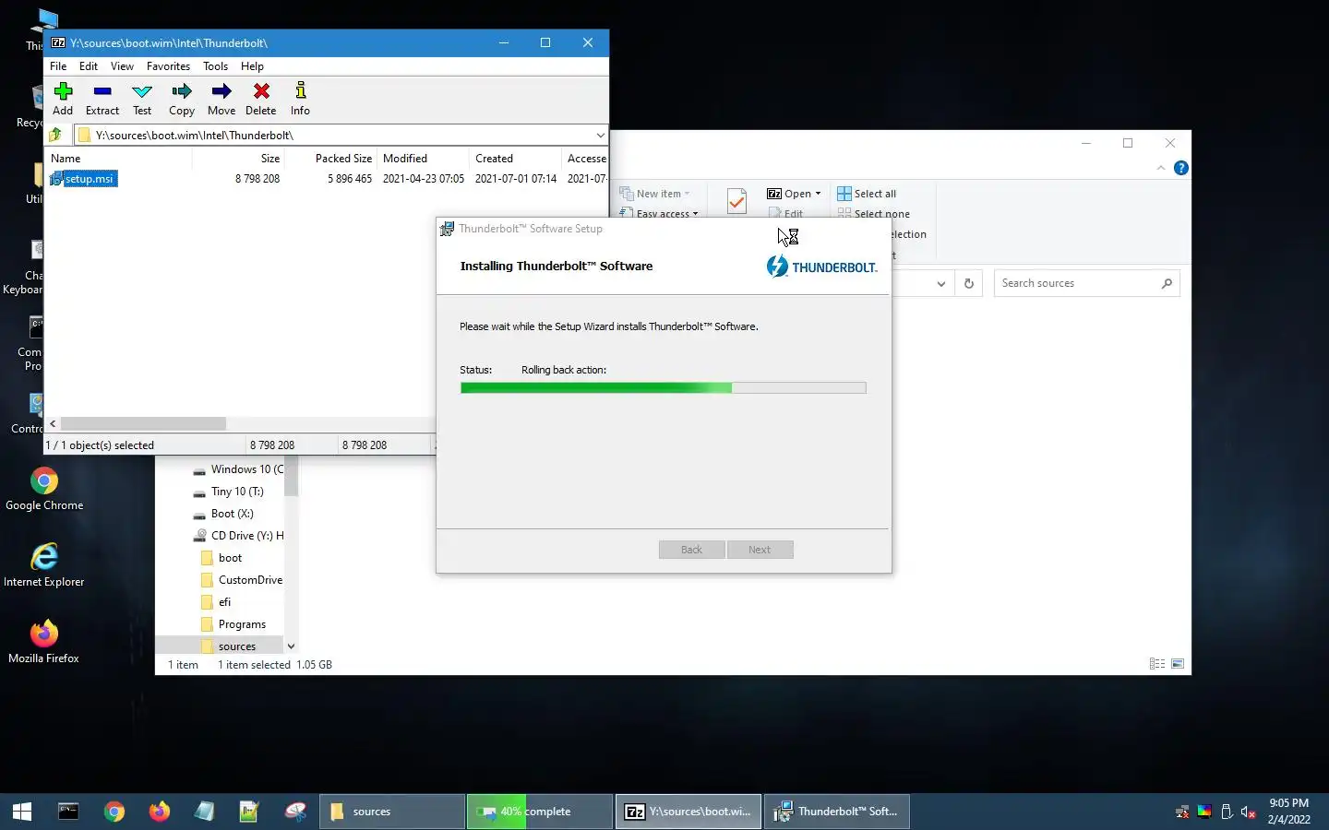Click the Explorer refresh button
The height and width of the screenshot is (830, 1329).
point(969,283)
